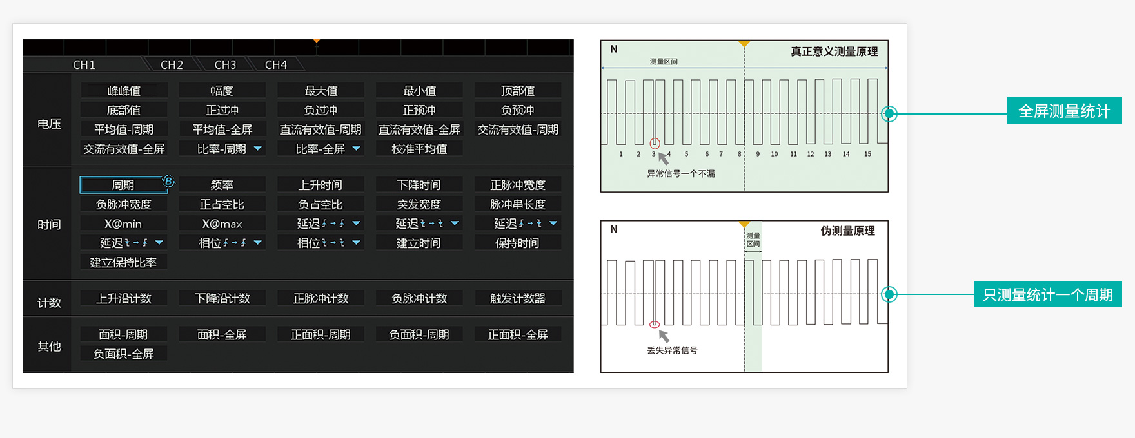The image size is (1135, 438).
Task: Open the 延迟 dropdown directly below X@min
Action: (159, 243)
